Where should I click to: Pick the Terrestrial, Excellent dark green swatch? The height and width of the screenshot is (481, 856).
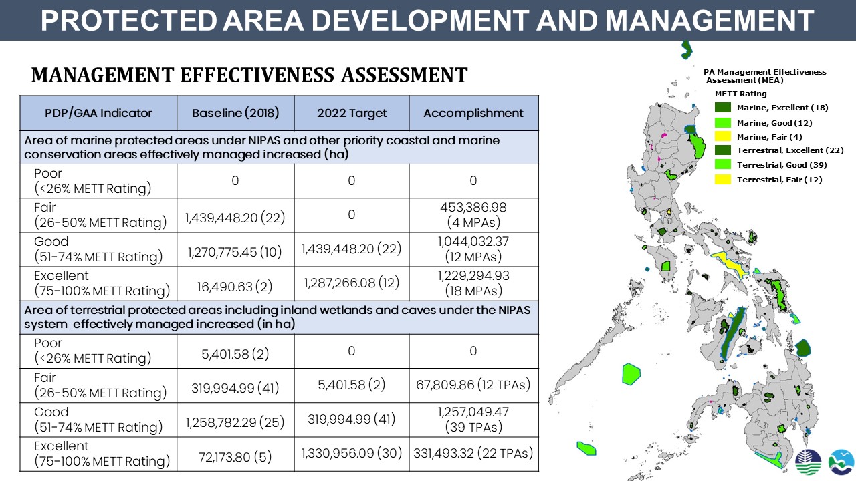click(x=723, y=150)
